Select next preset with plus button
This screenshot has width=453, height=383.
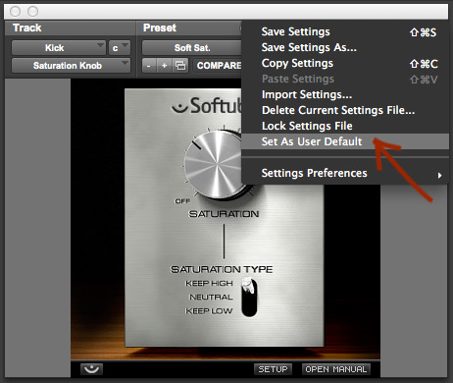165,66
